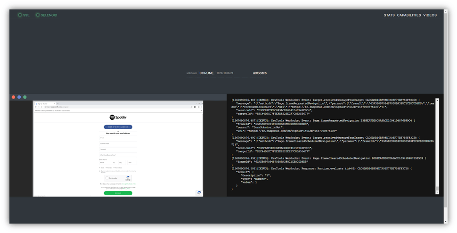The image size is (457, 233).
Task: Expand the Month dropdown in signup form
Action: (108, 162)
